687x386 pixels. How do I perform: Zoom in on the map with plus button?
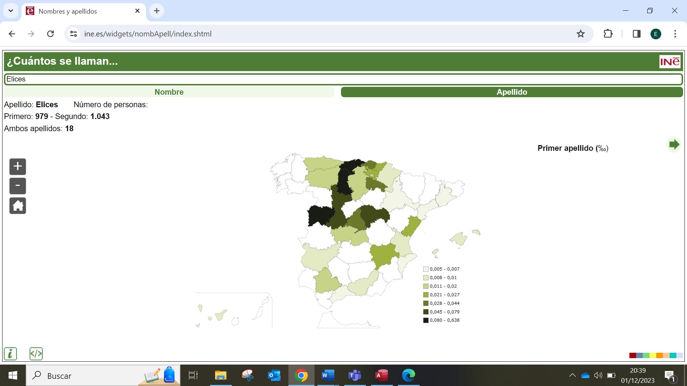(18, 167)
